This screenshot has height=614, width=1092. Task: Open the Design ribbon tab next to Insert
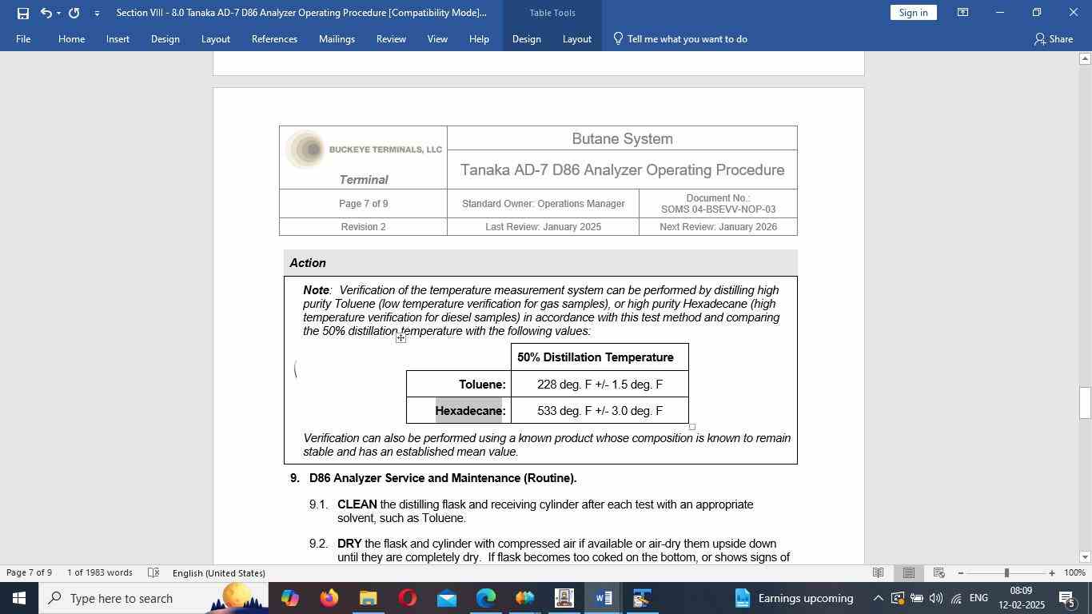click(x=165, y=39)
